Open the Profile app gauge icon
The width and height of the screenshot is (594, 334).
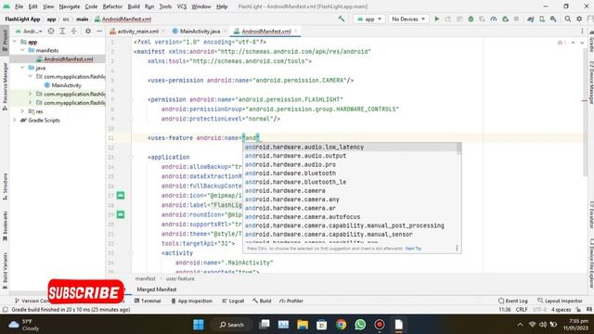click(494, 19)
